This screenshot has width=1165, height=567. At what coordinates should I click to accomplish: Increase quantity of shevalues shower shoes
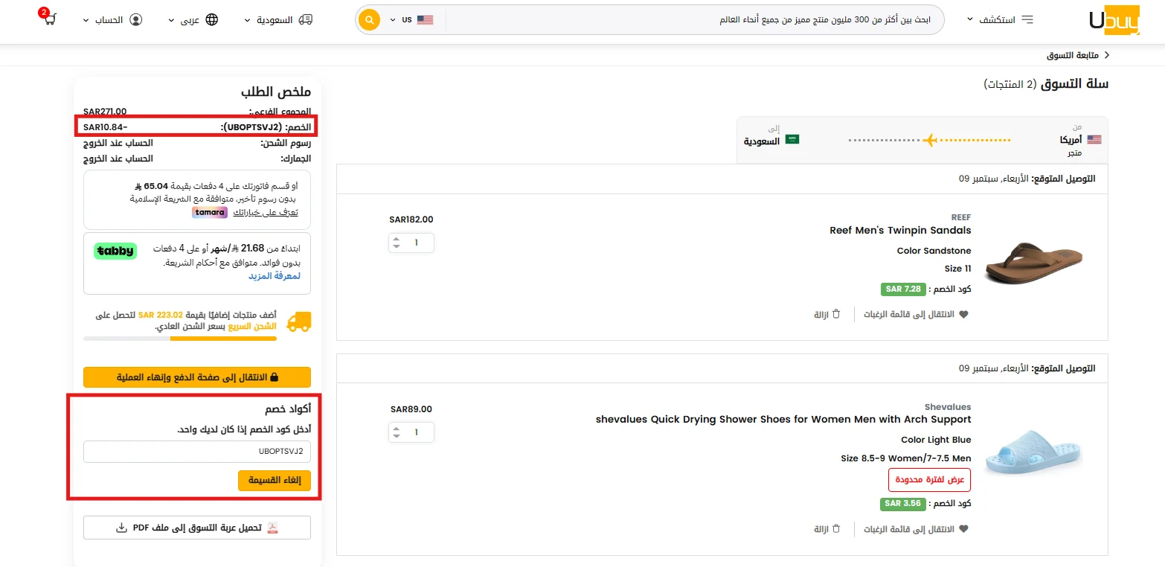[x=397, y=429]
